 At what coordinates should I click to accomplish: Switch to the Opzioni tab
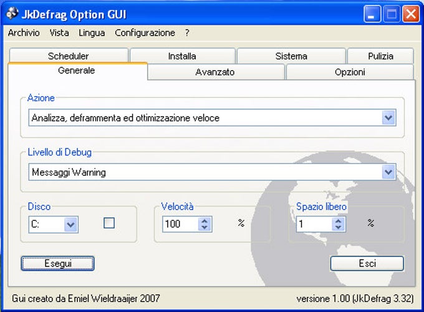pos(350,72)
